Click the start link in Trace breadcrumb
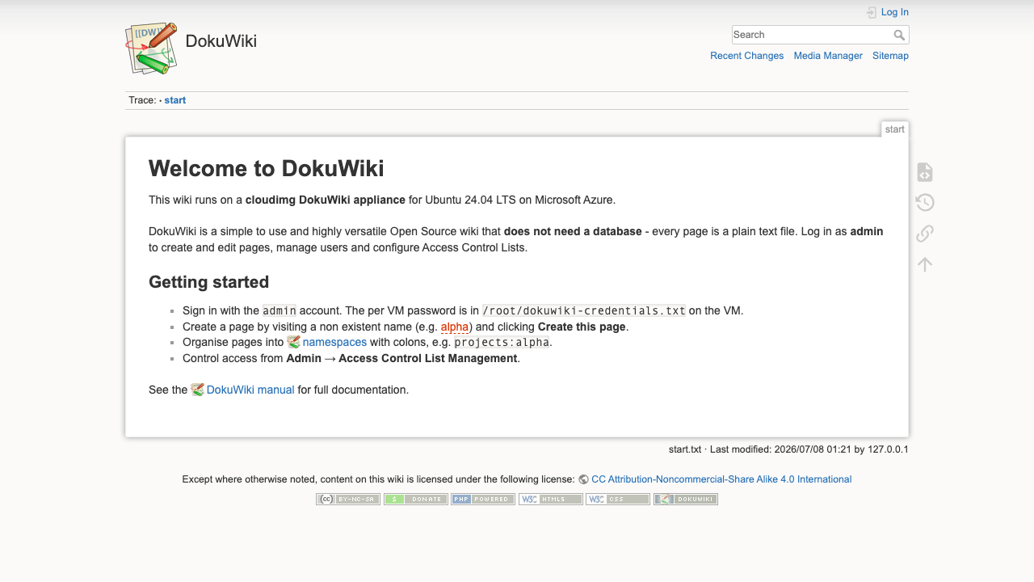The image size is (1034, 582). 175,100
